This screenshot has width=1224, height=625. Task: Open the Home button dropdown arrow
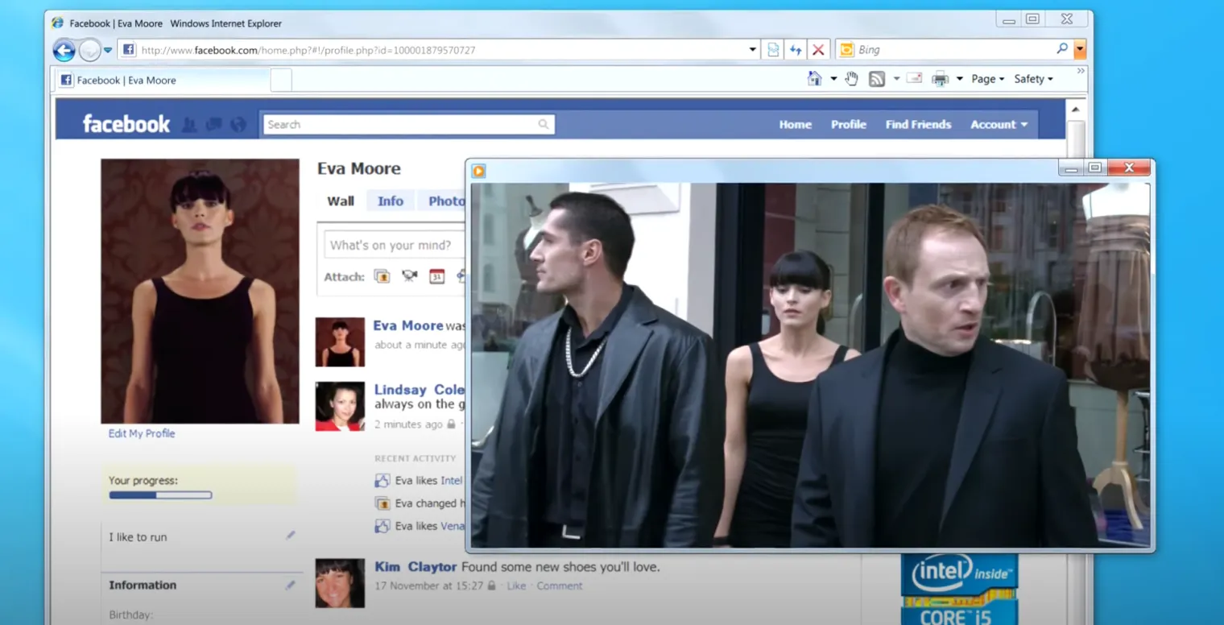click(833, 79)
